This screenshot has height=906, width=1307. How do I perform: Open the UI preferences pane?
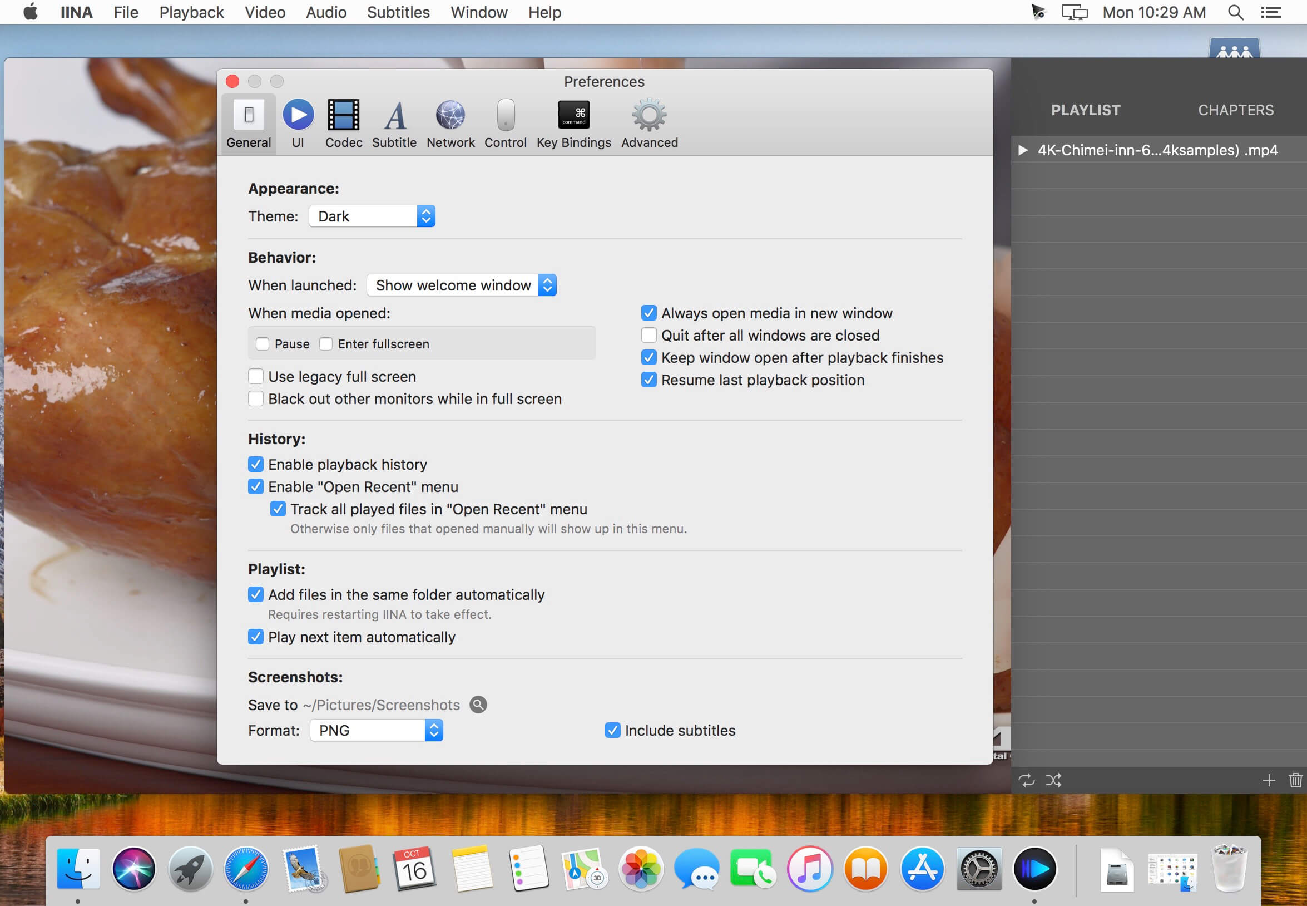298,124
